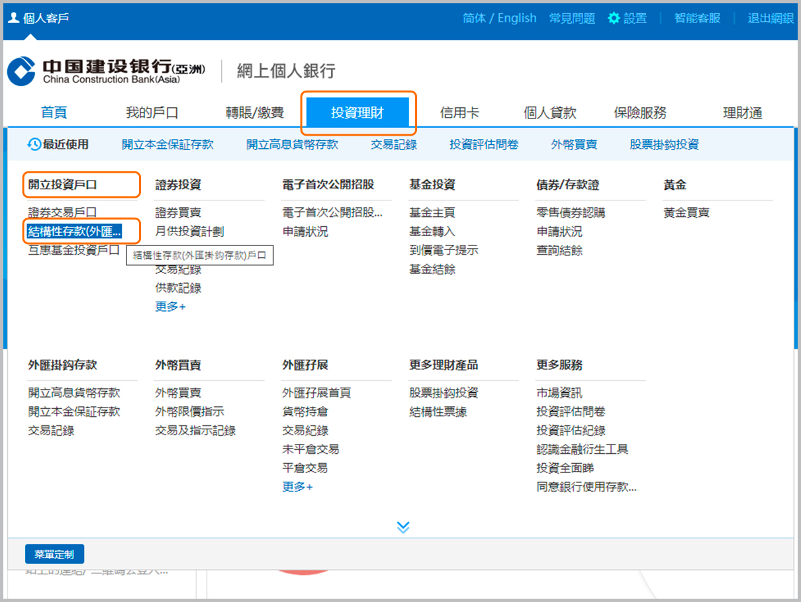Open the 同意銀行使用存款... link
The width and height of the screenshot is (801, 602).
point(587,488)
